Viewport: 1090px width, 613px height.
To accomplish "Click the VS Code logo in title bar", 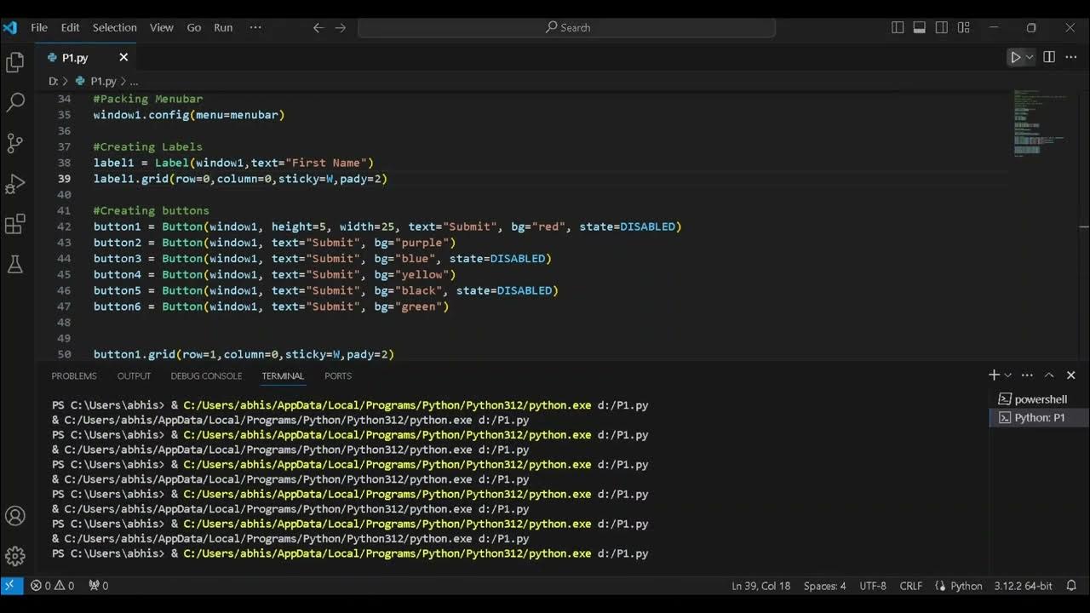I will tap(10, 27).
